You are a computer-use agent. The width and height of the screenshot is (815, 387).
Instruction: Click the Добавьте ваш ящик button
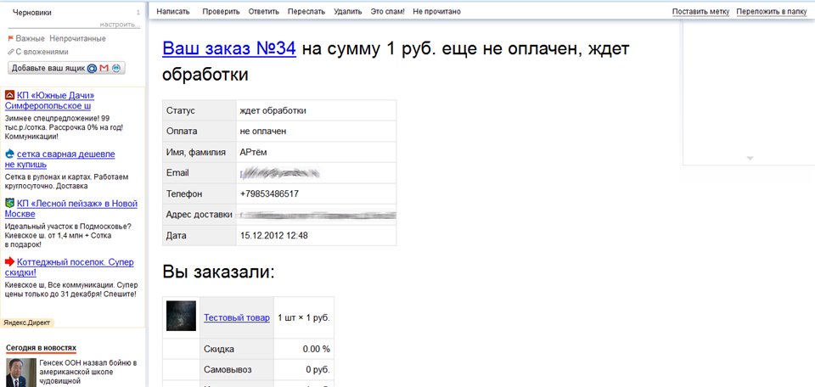(x=66, y=68)
